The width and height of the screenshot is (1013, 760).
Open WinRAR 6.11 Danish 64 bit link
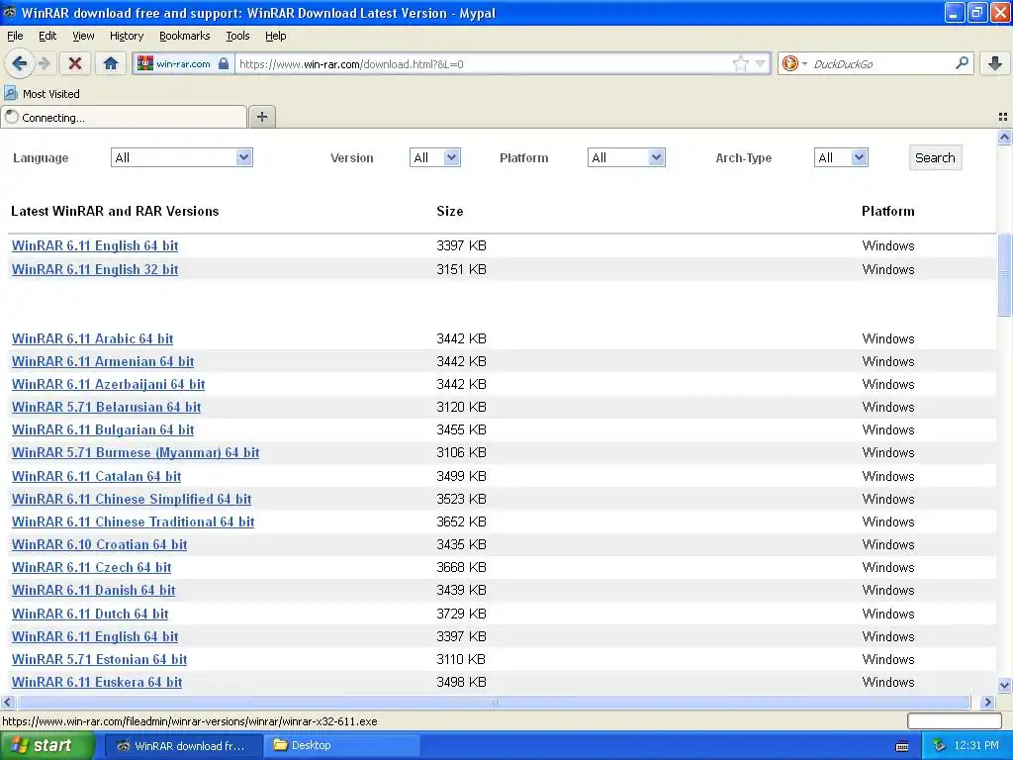(x=94, y=590)
